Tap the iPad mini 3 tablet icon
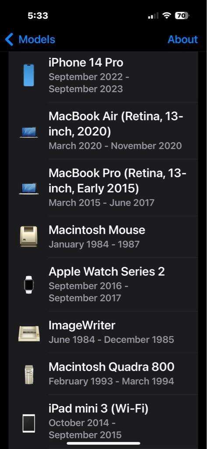 [28, 423]
